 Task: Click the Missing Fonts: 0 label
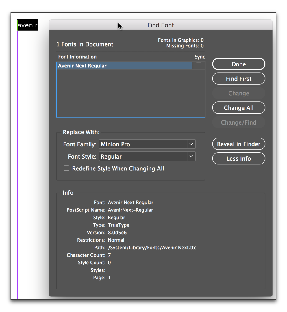point(185,46)
